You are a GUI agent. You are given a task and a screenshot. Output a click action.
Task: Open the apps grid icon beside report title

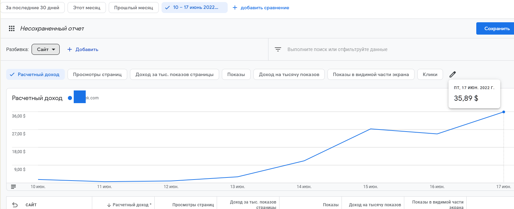pos(12,29)
